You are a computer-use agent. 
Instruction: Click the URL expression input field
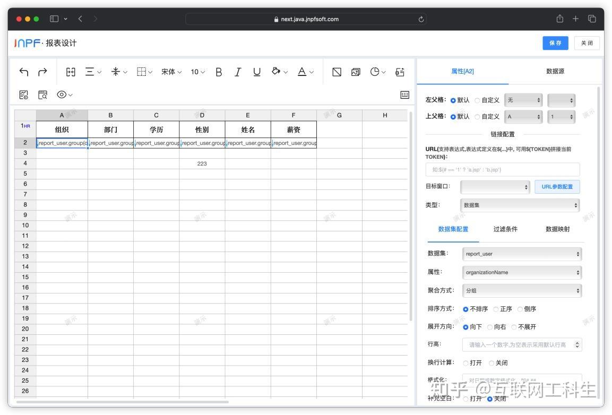point(503,170)
